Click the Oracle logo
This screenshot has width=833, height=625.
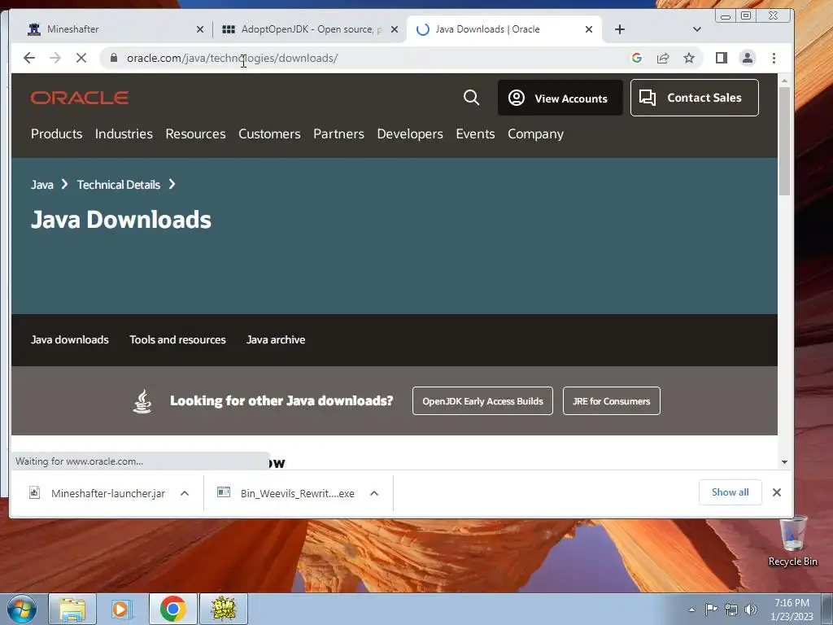[80, 98]
